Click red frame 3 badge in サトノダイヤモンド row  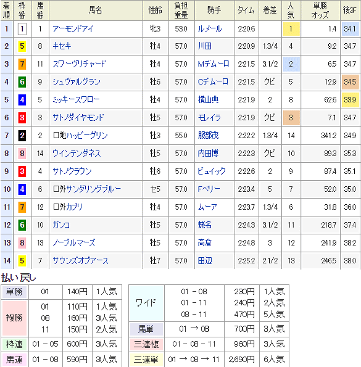(22, 117)
